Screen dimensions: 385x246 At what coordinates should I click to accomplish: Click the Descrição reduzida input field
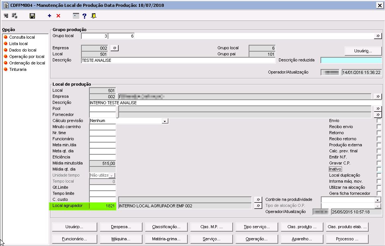(x=351, y=60)
